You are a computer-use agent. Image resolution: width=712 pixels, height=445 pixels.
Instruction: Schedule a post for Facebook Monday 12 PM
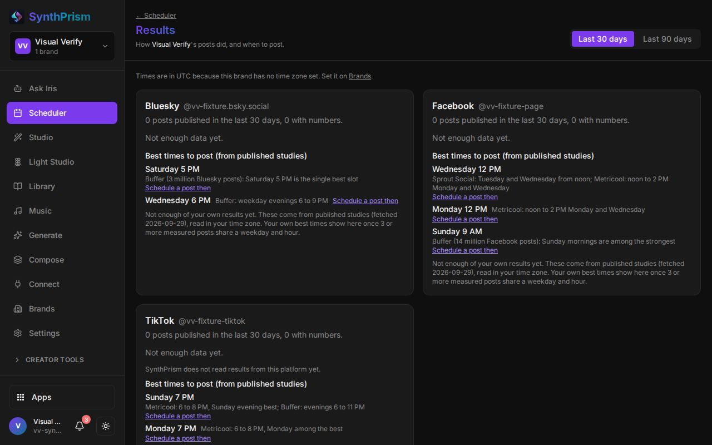465,219
